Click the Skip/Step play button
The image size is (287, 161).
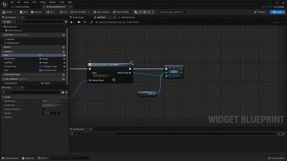[140, 12]
